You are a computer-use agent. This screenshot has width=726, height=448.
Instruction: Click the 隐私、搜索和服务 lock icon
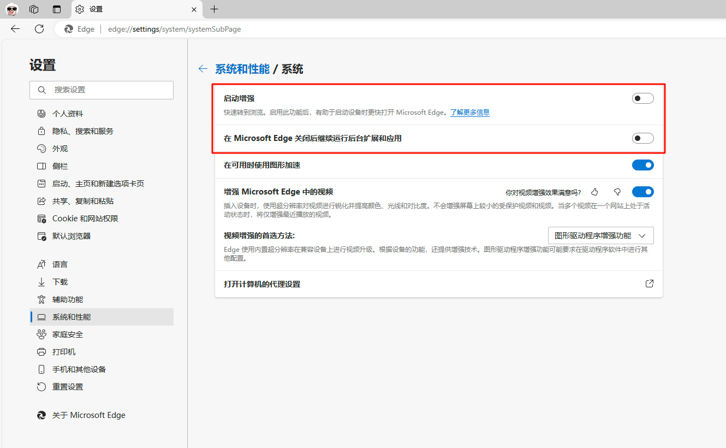point(41,131)
